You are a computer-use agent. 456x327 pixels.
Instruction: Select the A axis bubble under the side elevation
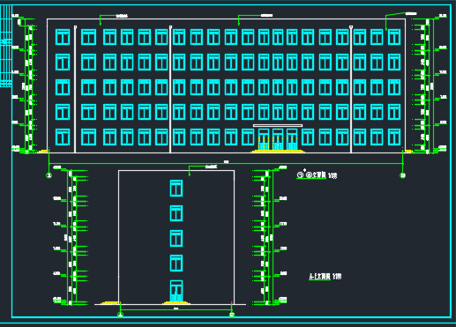(x=120, y=315)
